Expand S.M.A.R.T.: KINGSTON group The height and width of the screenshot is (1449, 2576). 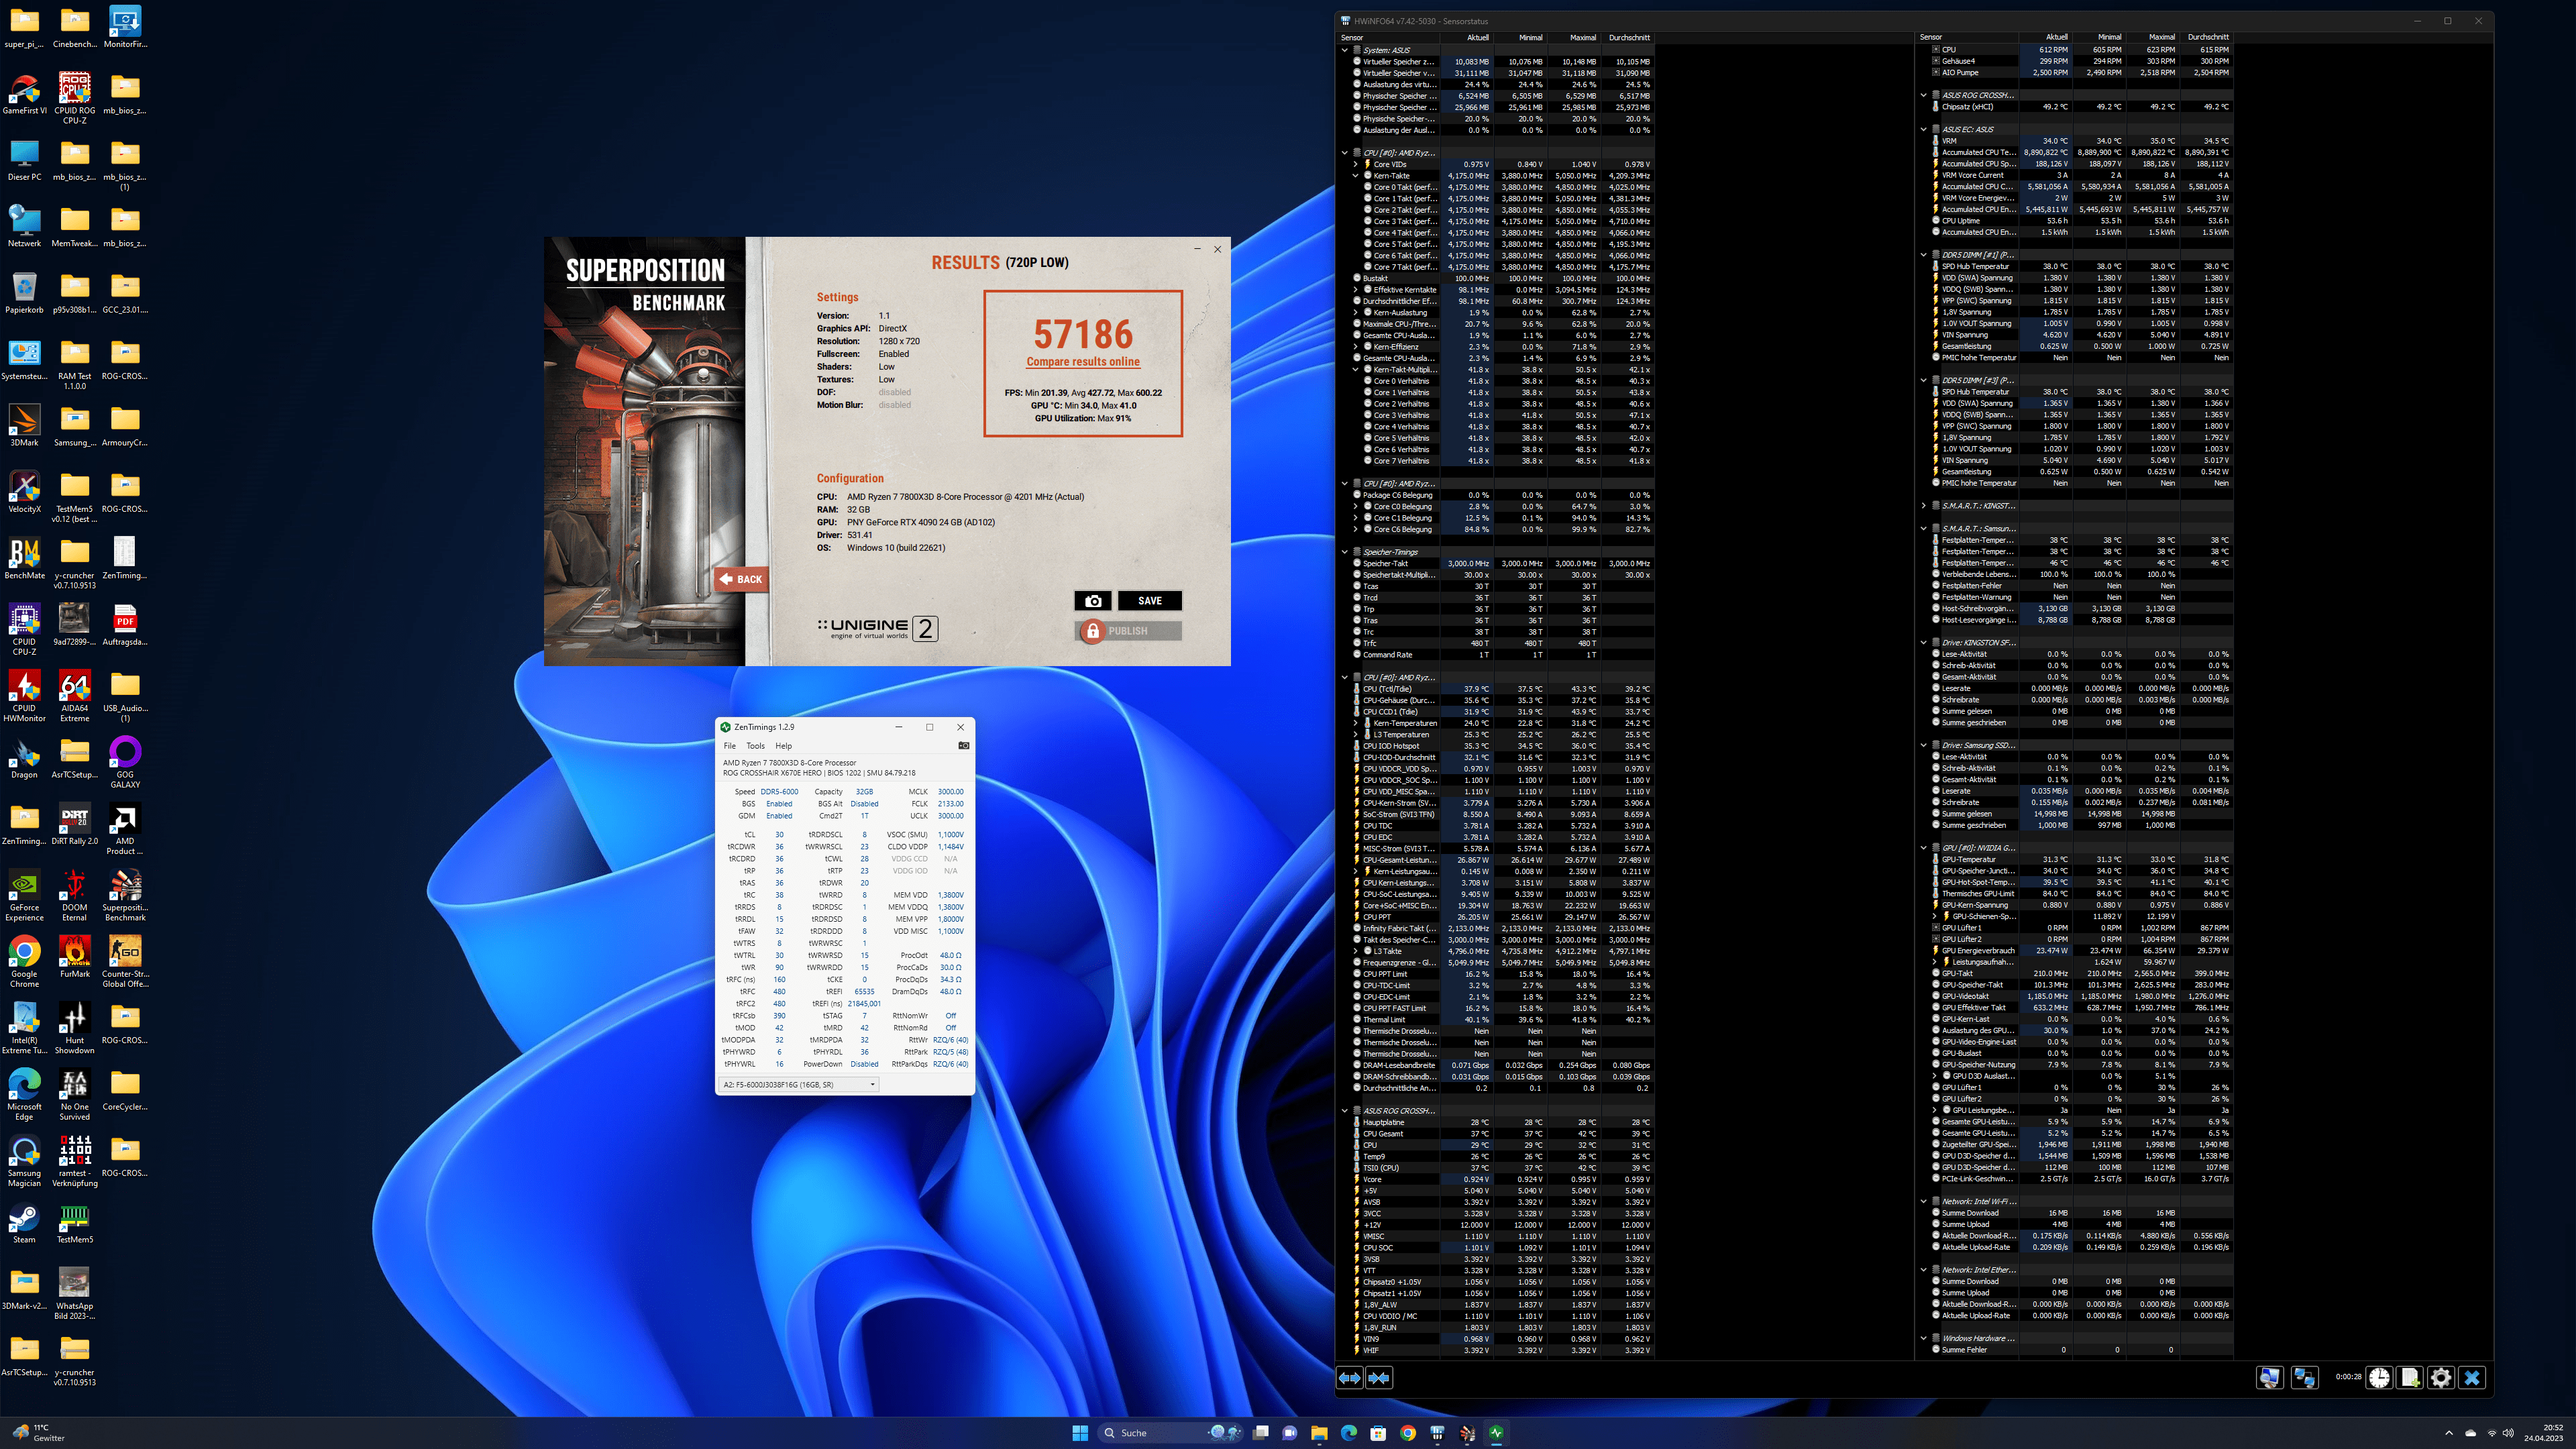(x=1924, y=506)
